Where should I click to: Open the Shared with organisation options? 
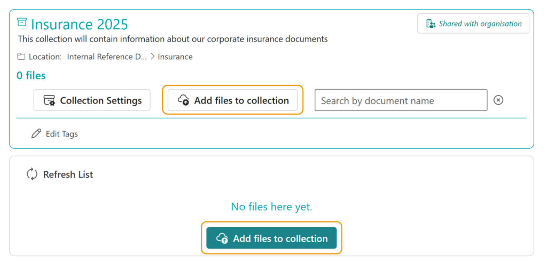pos(473,23)
